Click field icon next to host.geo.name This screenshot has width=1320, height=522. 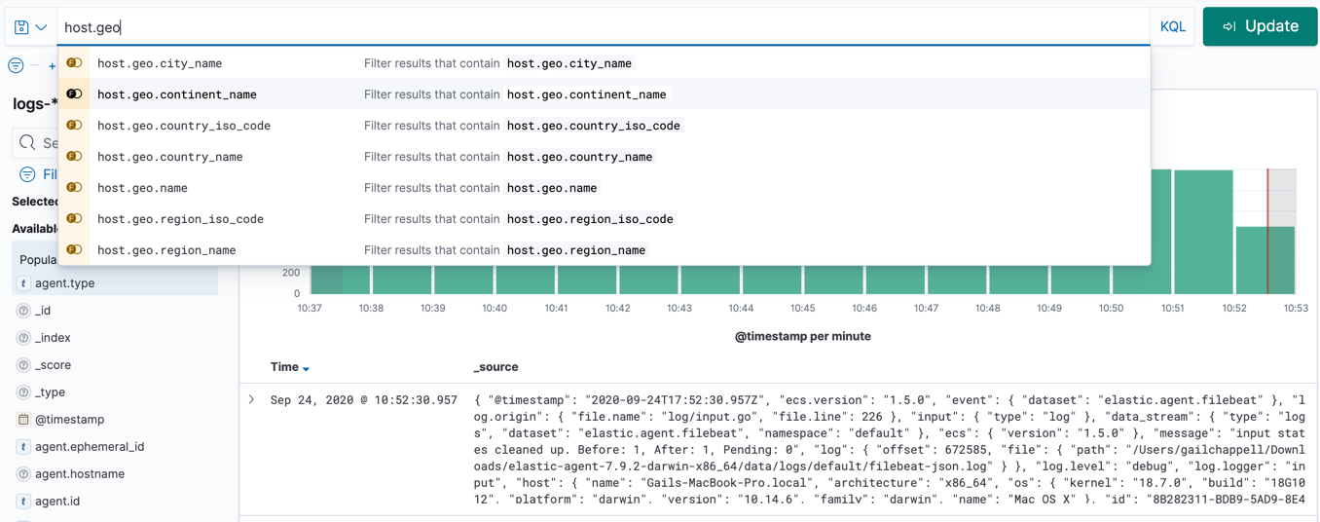point(74,188)
